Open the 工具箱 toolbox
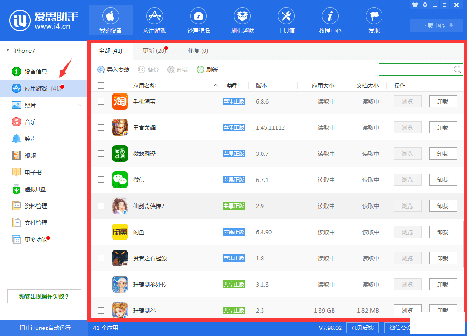 (x=286, y=21)
